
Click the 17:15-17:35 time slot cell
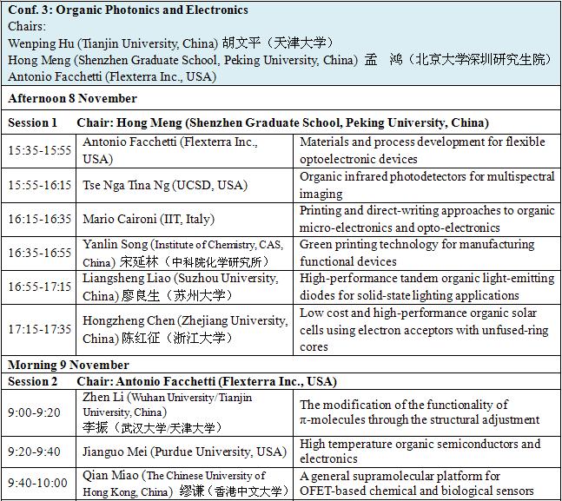coord(40,329)
